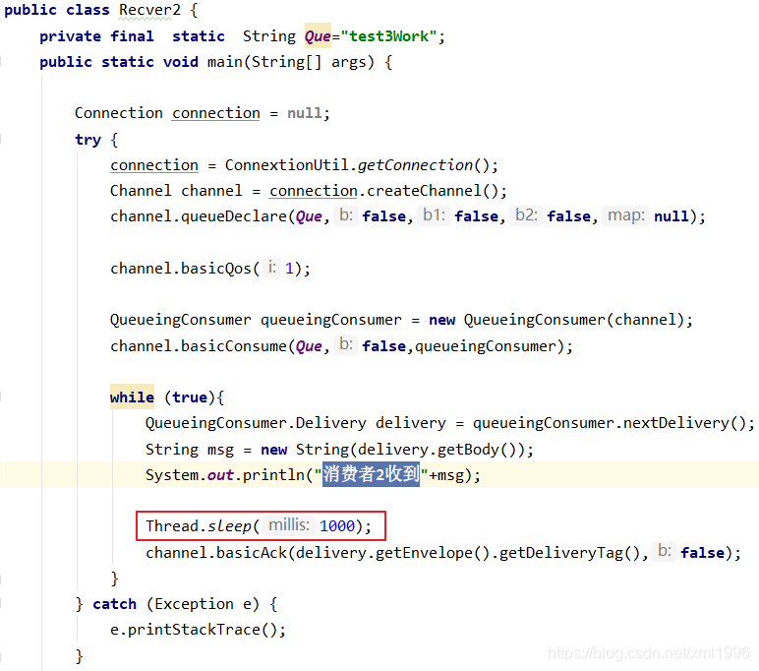Click the basicQos method name
This screenshot has height=671, width=759.
216,269
